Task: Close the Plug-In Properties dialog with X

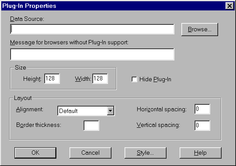Action: [x=229, y=6]
